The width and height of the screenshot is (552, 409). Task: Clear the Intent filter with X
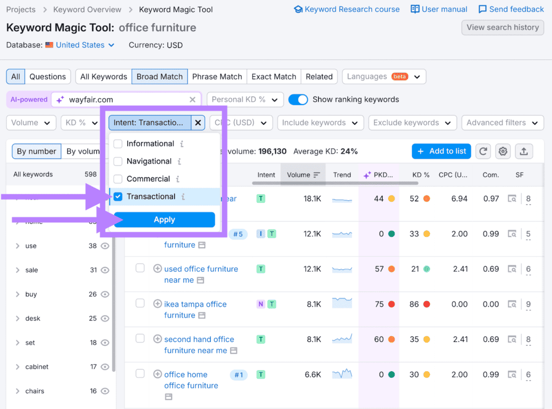pos(198,123)
